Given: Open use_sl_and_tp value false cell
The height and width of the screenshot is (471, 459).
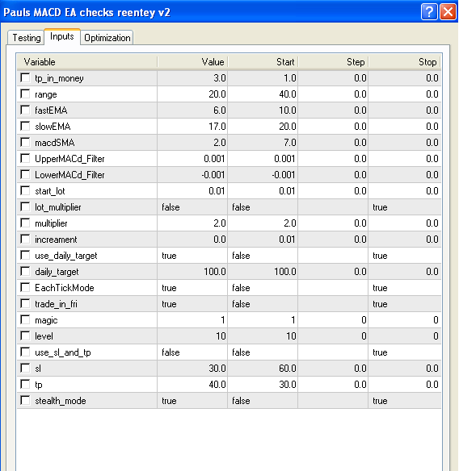Looking at the screenshot, I should point(192,352).
